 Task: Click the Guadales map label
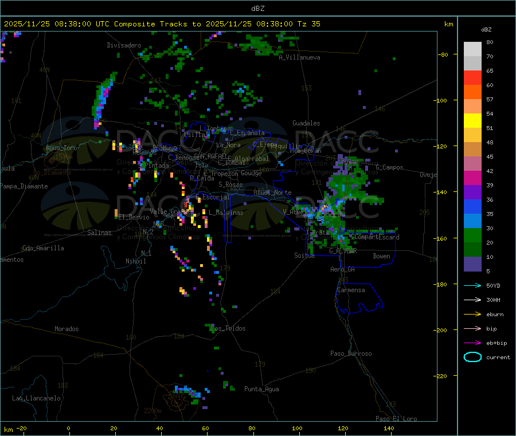pos(306,123)
